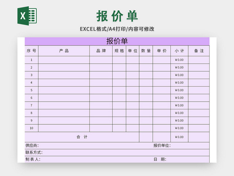Click the subtitle EXCEL格式/A4打印/内容可修改
Image resolution: width=234 pixels, height=176 pixels.
click(x=117, y=29)
